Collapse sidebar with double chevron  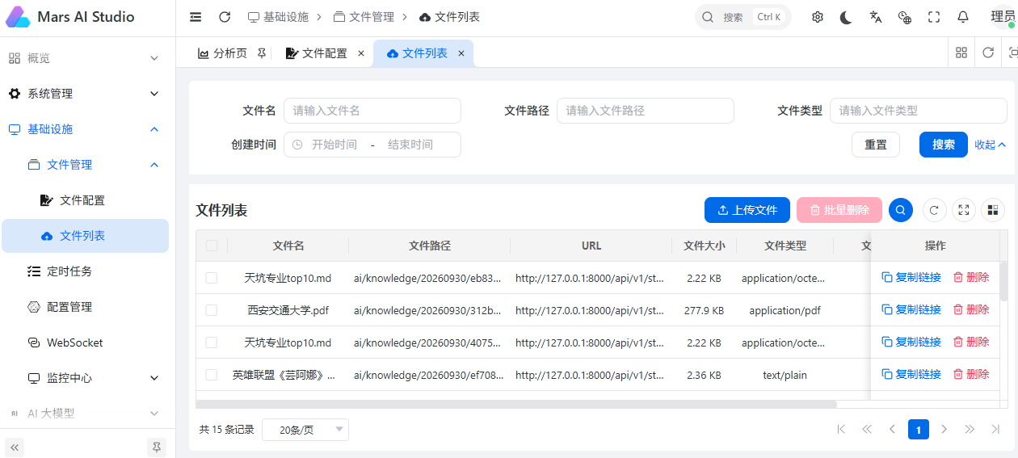[15, 446]
